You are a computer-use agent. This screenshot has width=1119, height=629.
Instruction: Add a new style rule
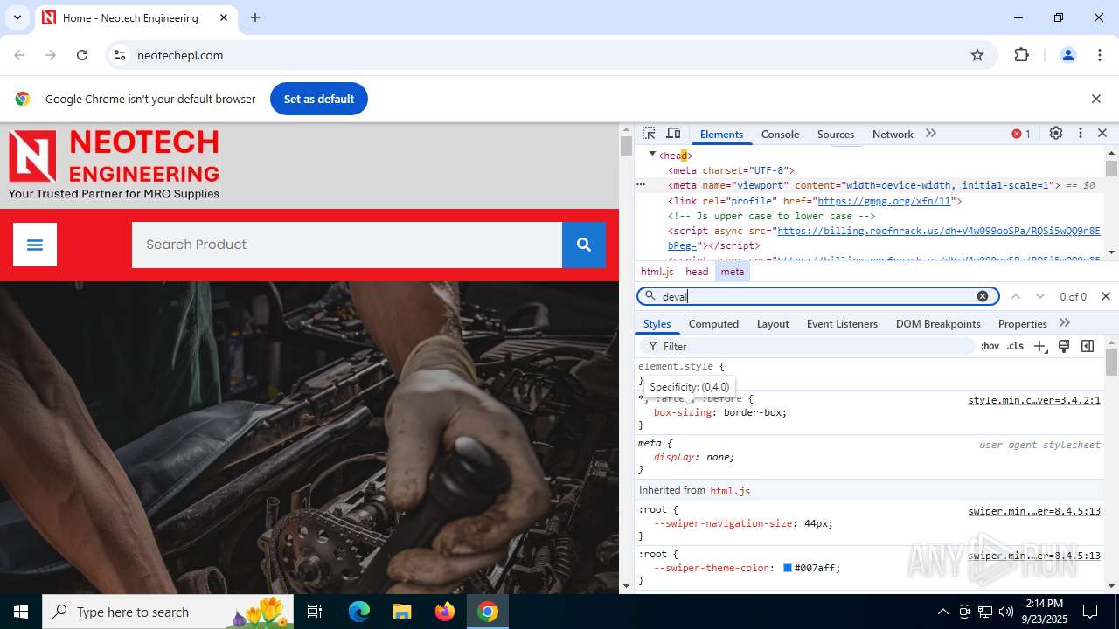1040,346
